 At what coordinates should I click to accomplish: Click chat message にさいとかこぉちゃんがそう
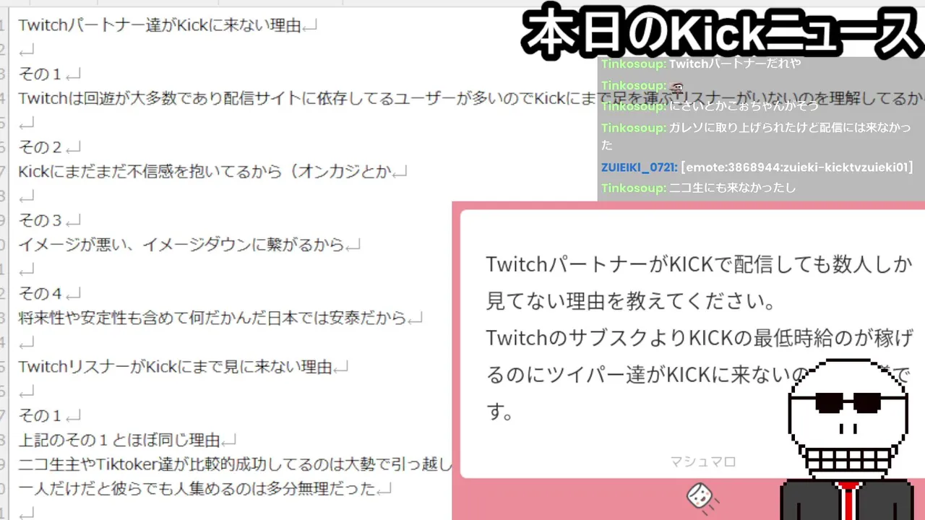click(x=744, y=106)
